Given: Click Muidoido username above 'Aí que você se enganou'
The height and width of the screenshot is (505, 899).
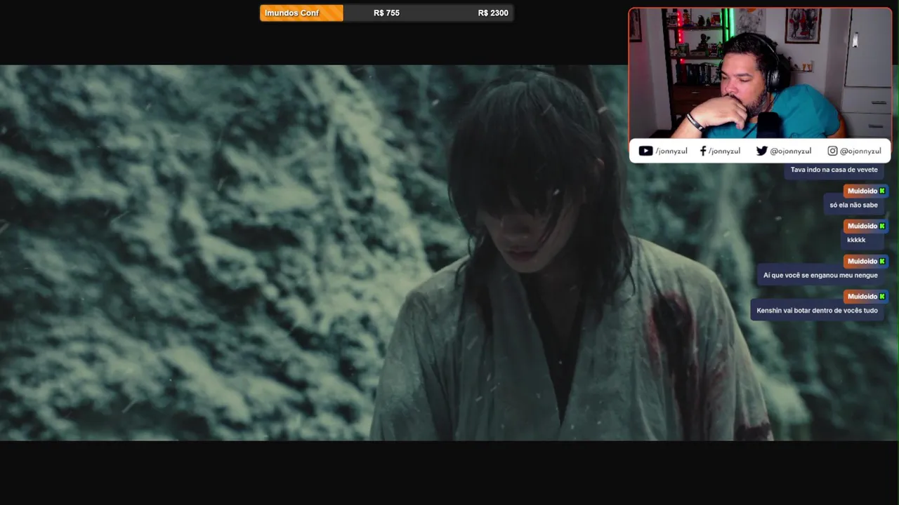Looking at the screenshot, I should point(862,261).
